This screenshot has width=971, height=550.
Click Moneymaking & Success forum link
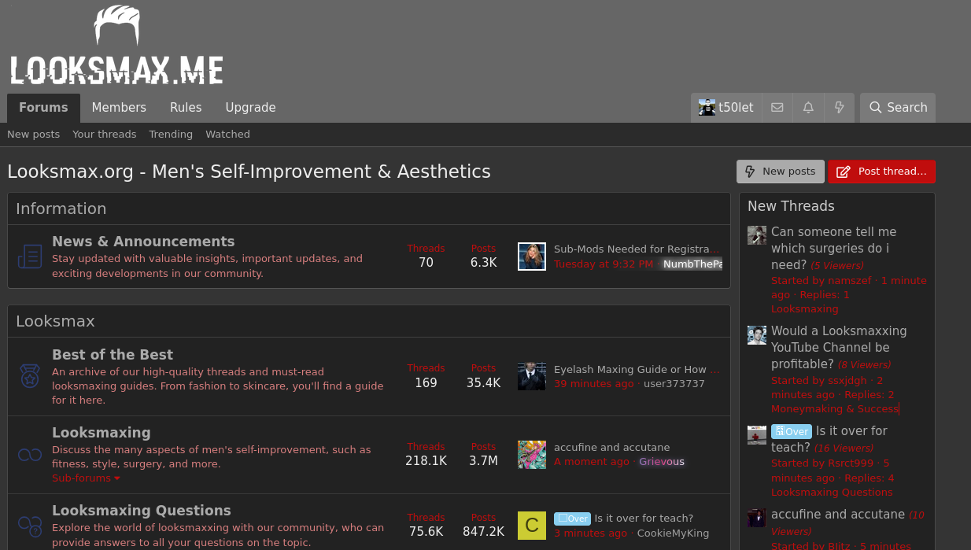pos(835,409)
